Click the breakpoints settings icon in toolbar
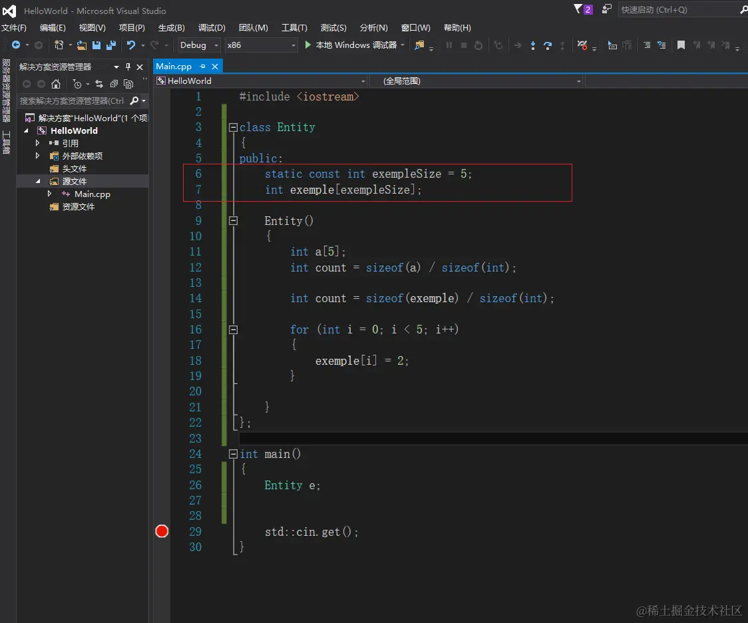Image resolution: width=748 pixels, height=623 pixels. 582,45
